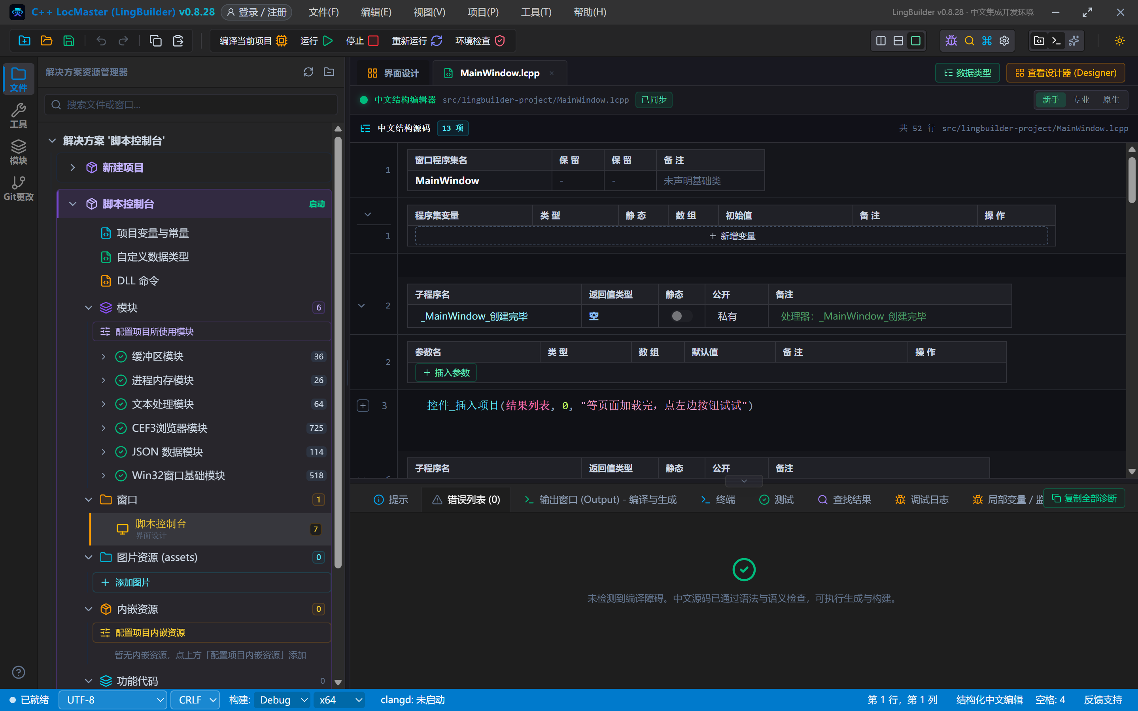
Task: Switch editor mode to 原生
Action: 1111,100
